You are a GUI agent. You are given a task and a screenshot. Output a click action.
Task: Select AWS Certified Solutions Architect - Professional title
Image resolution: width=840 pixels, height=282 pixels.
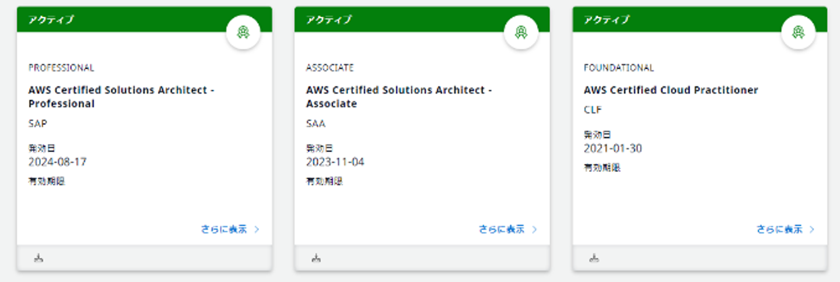point(121,97)
